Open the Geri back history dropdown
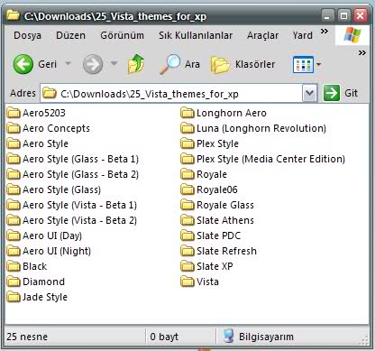 (x=69, y=63)
